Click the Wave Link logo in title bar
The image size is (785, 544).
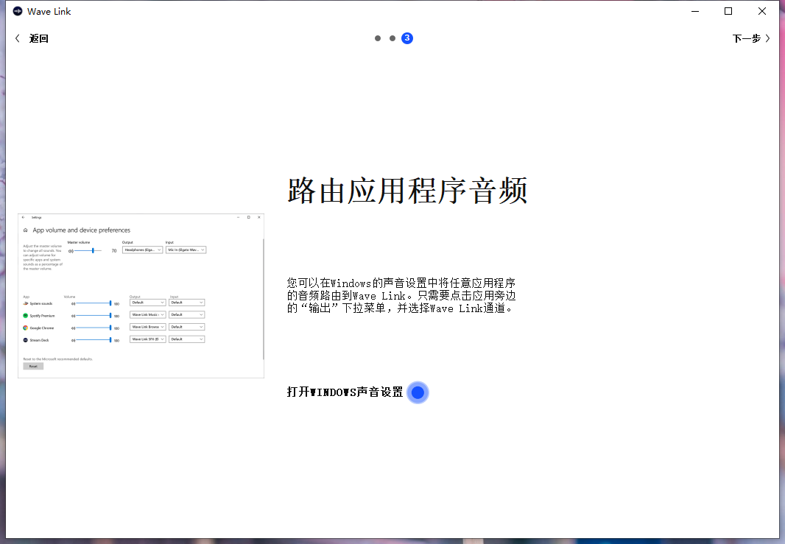click(18, 11)
